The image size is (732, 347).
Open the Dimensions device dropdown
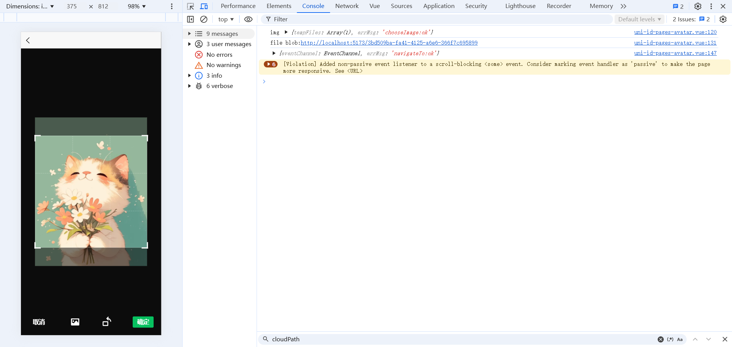30,6
